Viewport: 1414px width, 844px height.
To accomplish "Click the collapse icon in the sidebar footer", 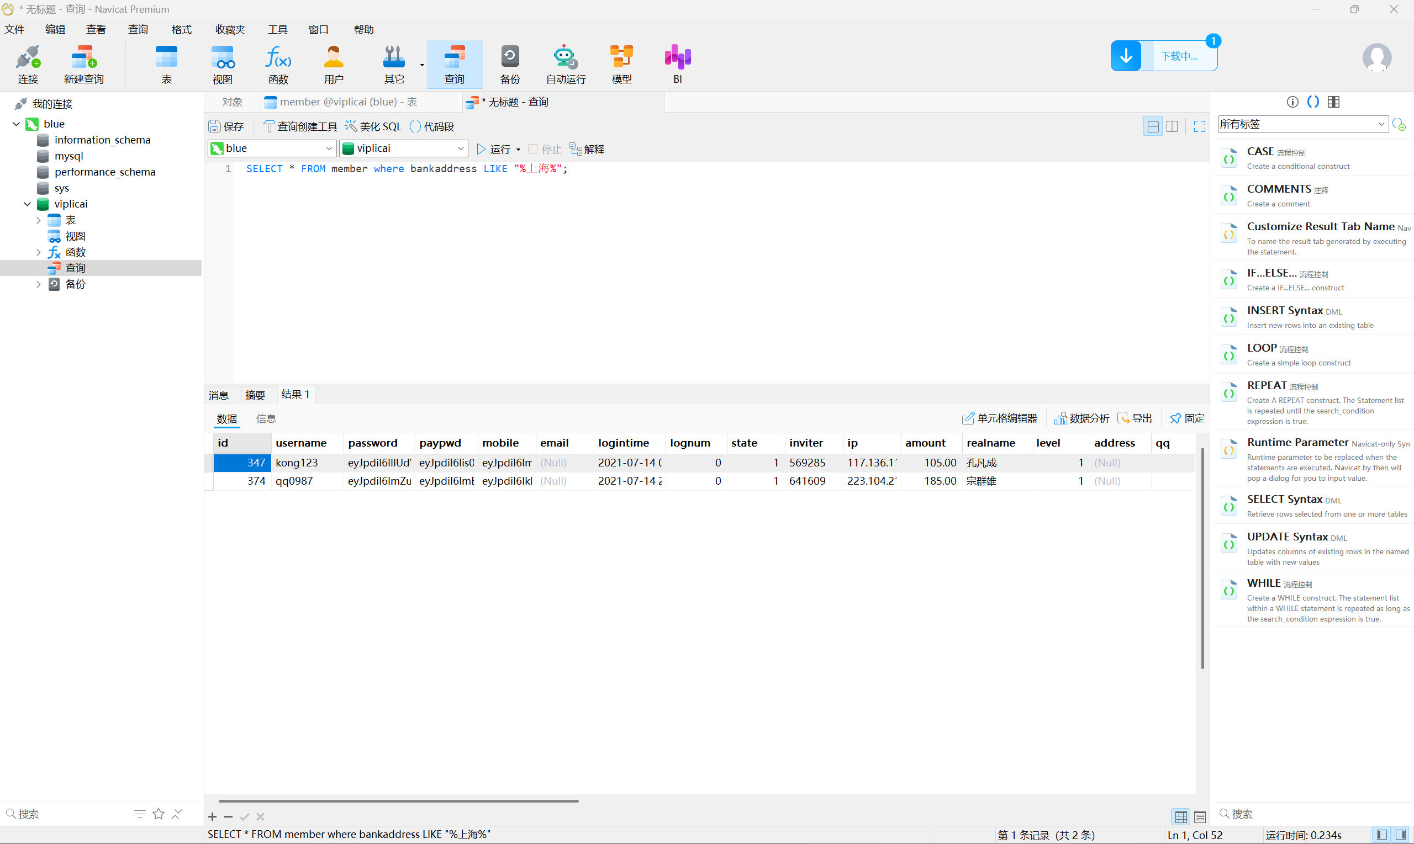I will coord(177,814).
